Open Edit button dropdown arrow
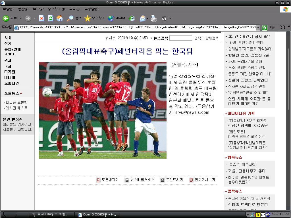The height and width of the screenshot is (218, 291). point(171,18)
